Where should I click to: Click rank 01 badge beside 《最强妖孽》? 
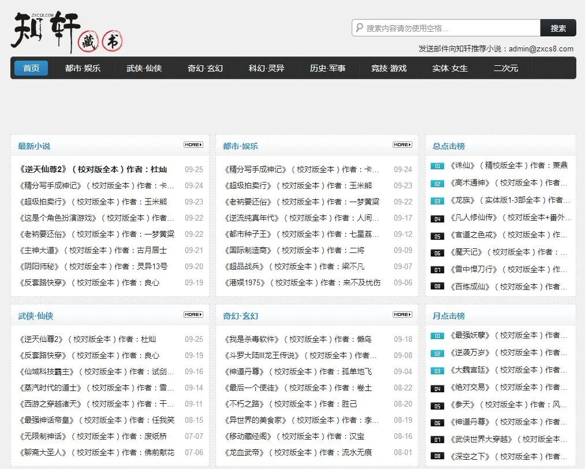pyautogui.click(x=437, y=336)
